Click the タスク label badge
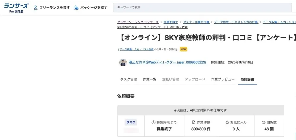The width and height of the screenshot is (296, 140). tap(131, 122)
